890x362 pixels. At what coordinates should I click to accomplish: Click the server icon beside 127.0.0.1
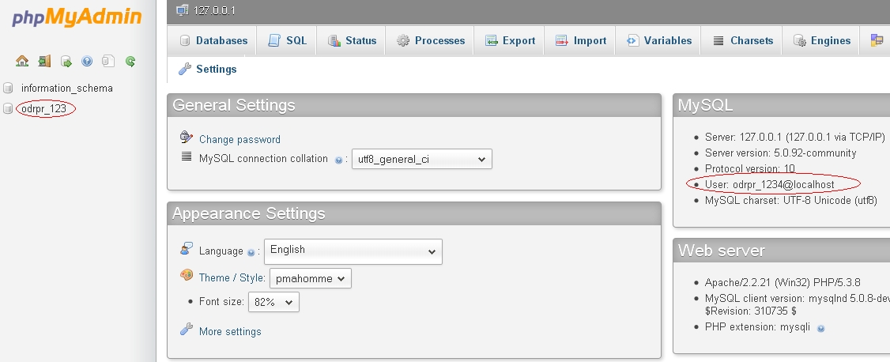pyautogui.click(x=182, y=10)
